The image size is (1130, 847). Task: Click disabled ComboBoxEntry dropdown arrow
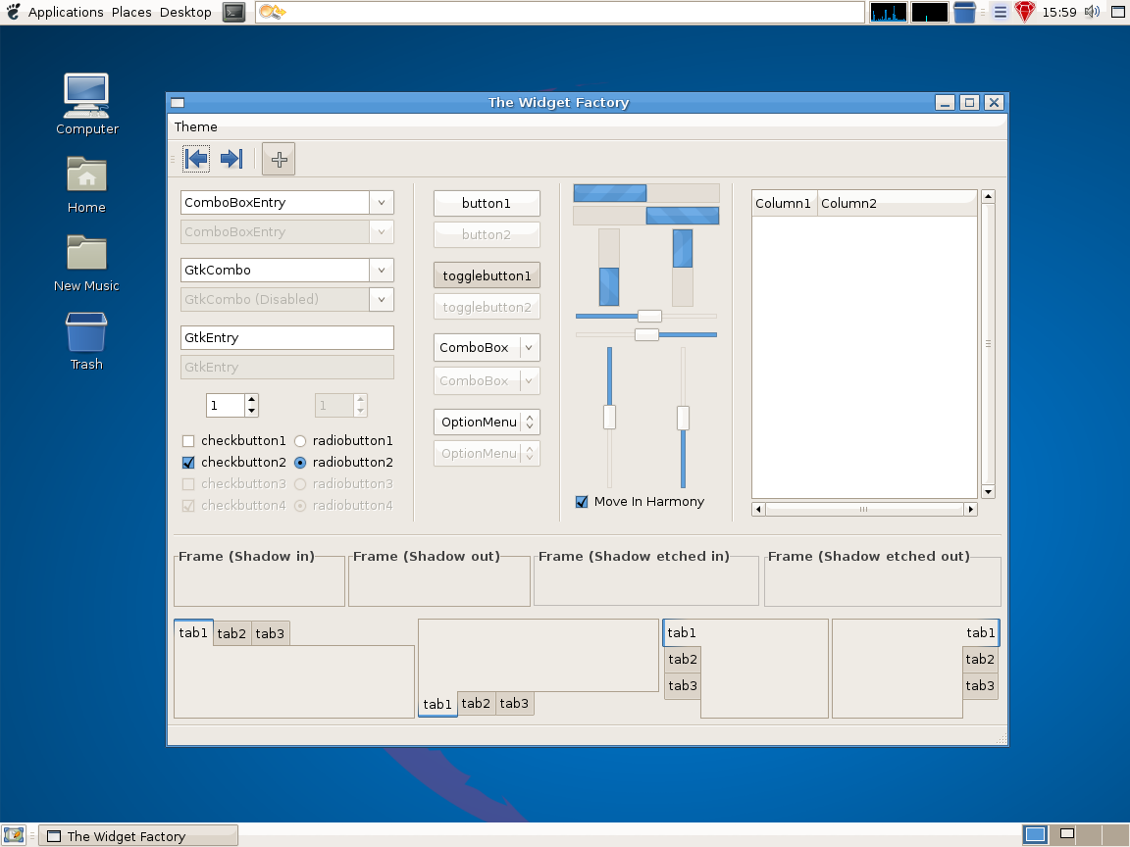[382, 232]
